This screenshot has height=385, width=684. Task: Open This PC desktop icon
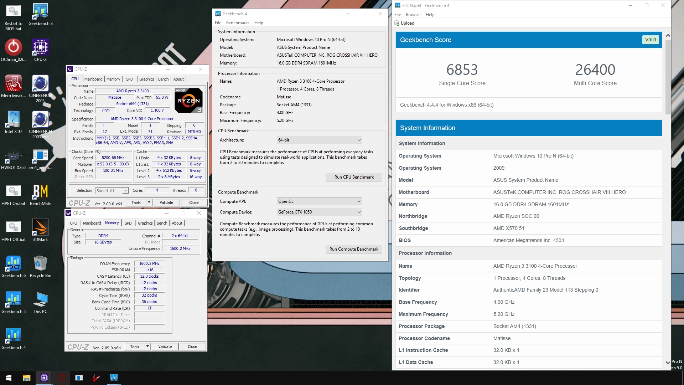pos(40,303)
